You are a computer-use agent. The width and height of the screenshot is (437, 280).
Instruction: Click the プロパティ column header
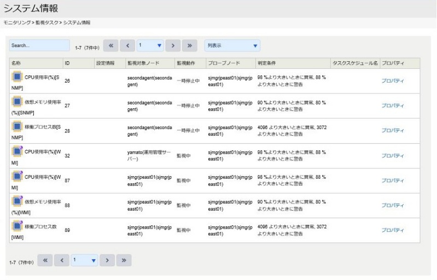click(400, 63)
